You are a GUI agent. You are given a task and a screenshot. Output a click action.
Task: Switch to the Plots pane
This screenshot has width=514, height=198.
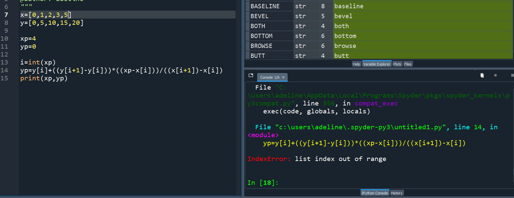coord(397,64)
